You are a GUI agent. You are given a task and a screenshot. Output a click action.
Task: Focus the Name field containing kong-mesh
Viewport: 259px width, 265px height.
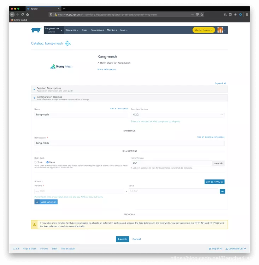click(81, 114)
